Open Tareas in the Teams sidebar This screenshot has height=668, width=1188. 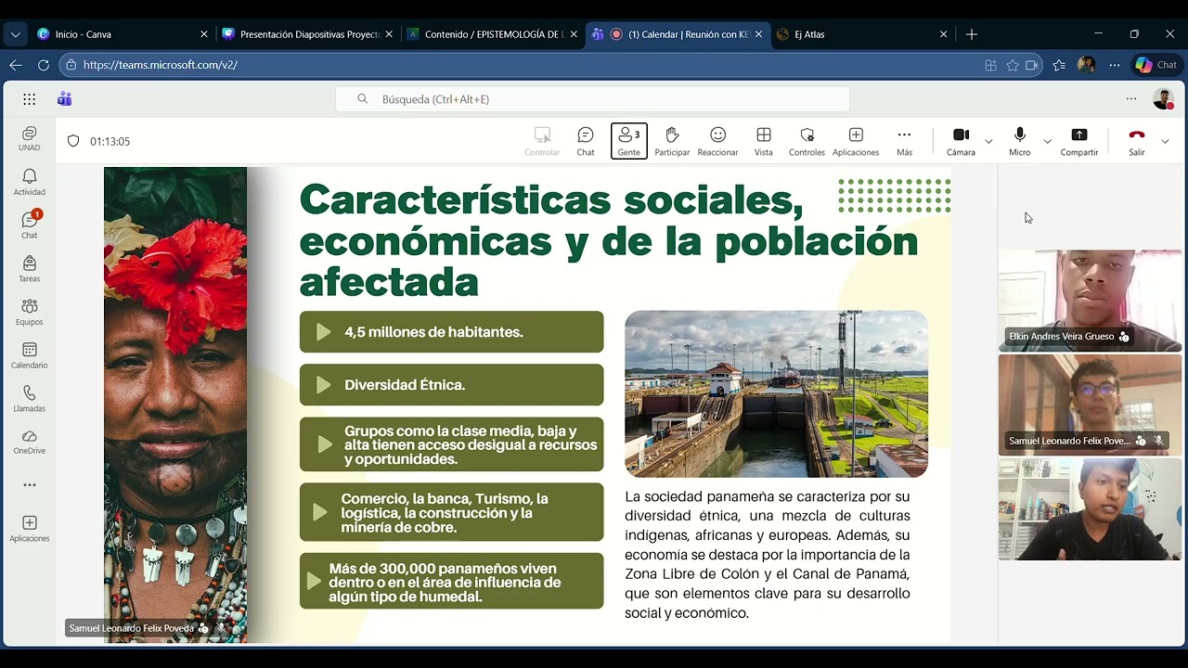[x=30, y=269]
